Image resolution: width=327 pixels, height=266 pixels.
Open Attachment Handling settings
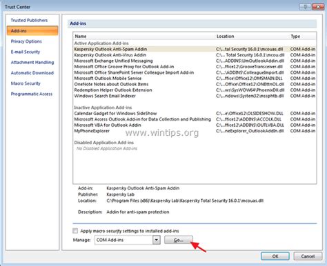[32, 63]
